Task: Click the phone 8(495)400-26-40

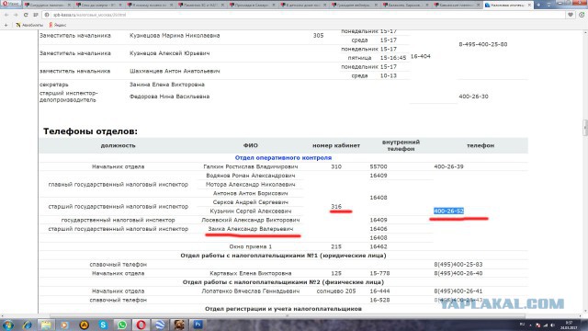Action: [458, 273]
